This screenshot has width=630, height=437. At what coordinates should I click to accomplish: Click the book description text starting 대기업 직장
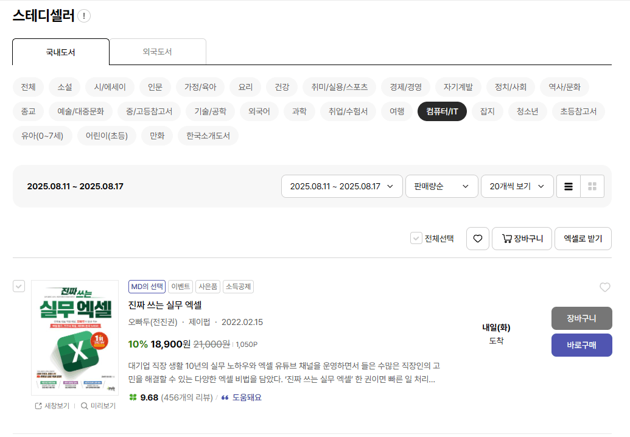(x=284, y=372)
